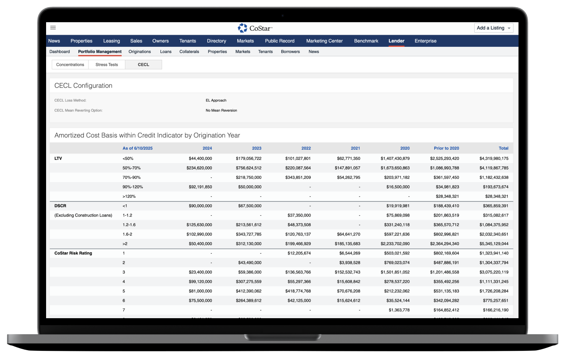Screen dimensions: 566x361
Task: Select the CECL view button
Action: [x=144, y=65]
